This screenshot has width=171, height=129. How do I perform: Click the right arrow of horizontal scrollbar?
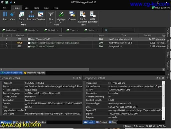164,69
